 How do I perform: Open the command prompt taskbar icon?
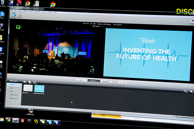29,121
